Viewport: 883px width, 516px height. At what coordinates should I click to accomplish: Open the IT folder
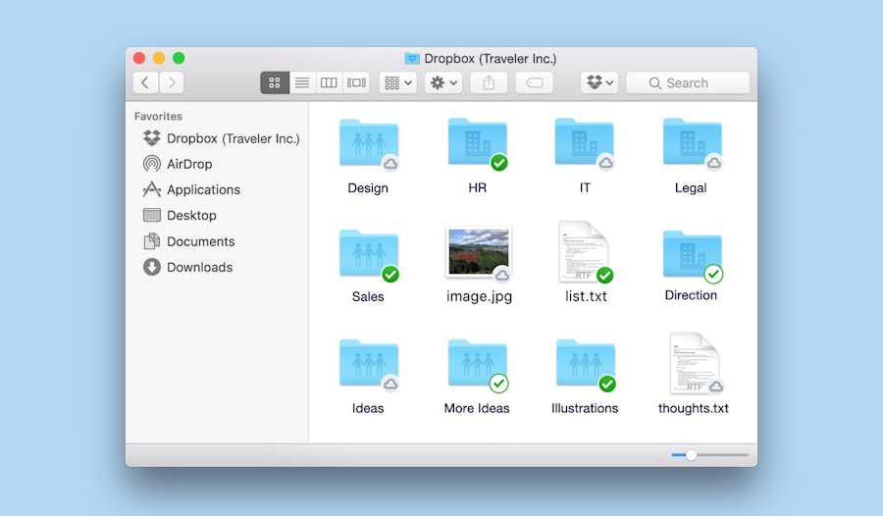[x=584, y=142]
